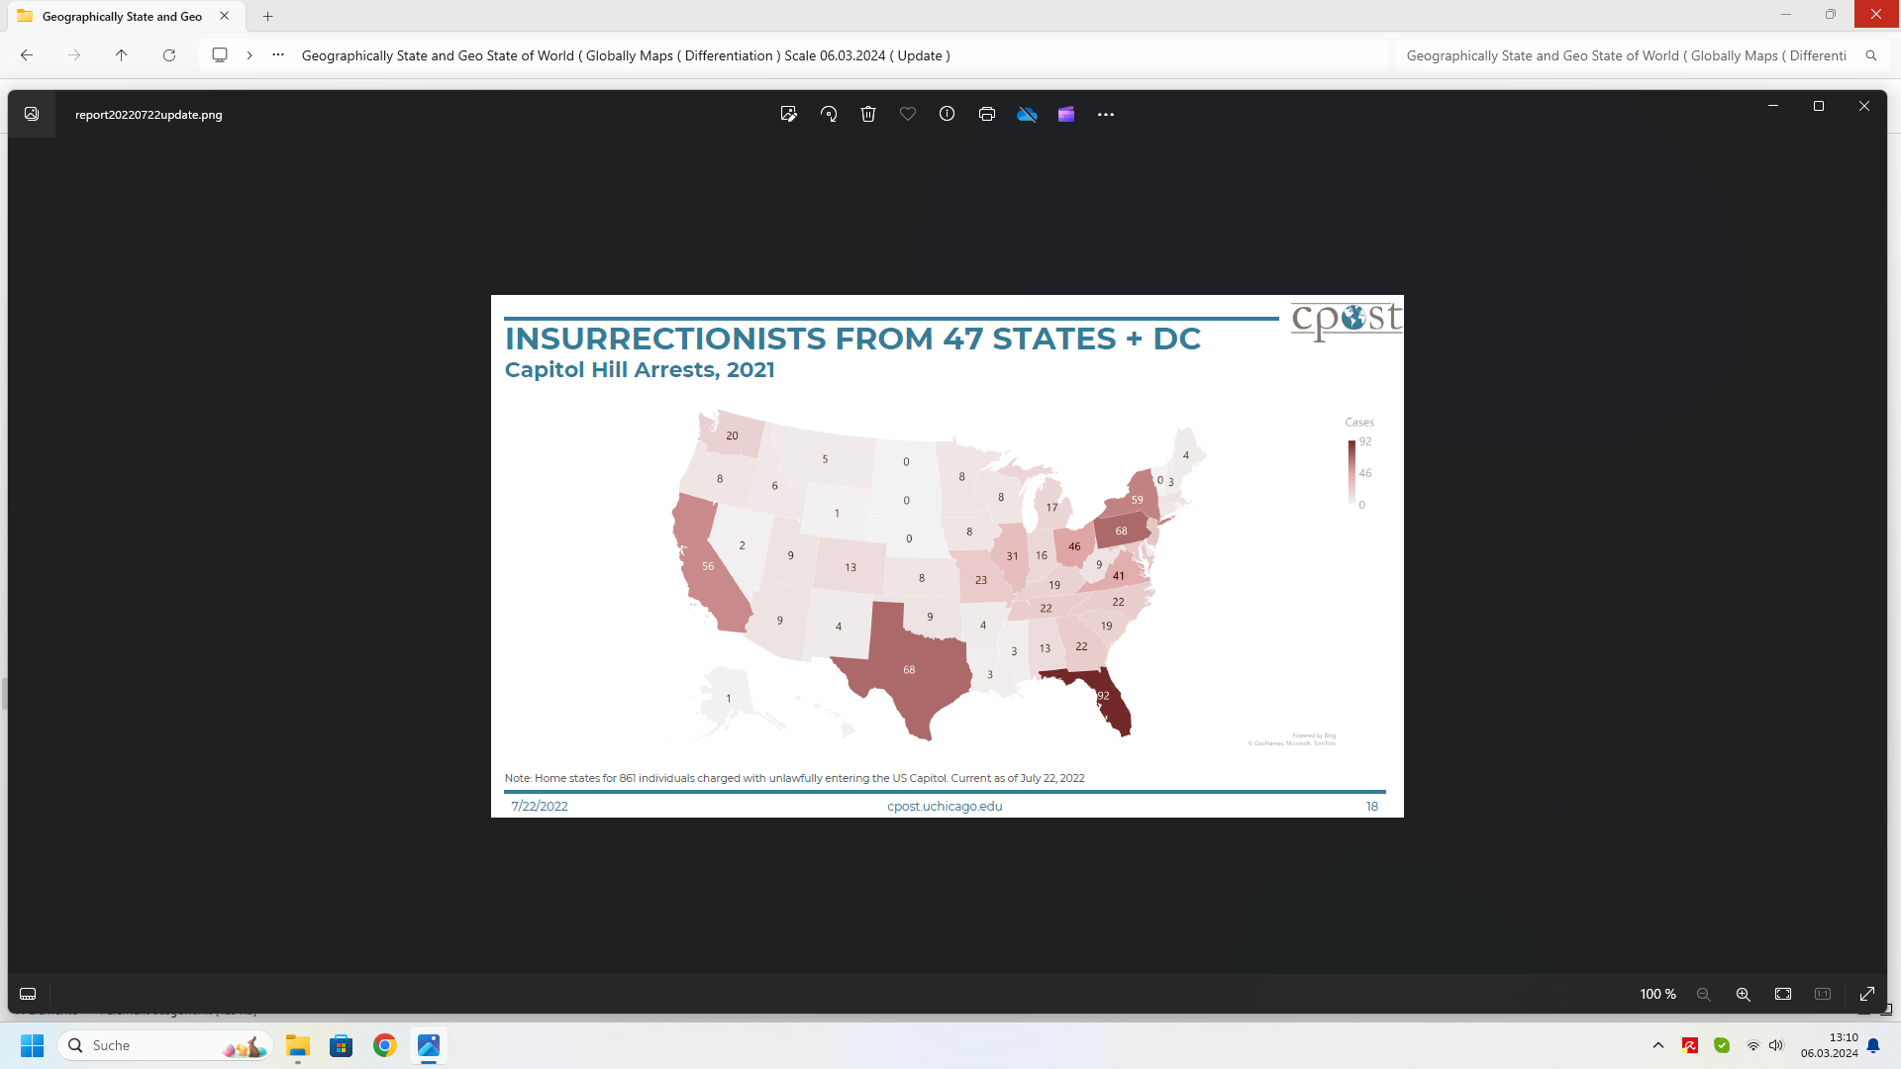The height and width of the screenshot is (1069, 1901).
Task: Click the red antivirus tray icon
Action: tap(1690, 1045)
